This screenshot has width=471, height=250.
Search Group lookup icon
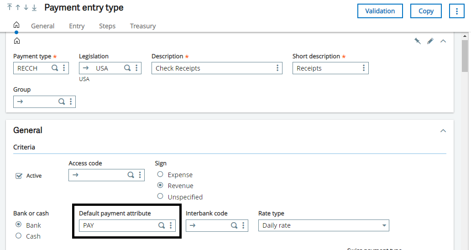62,102
